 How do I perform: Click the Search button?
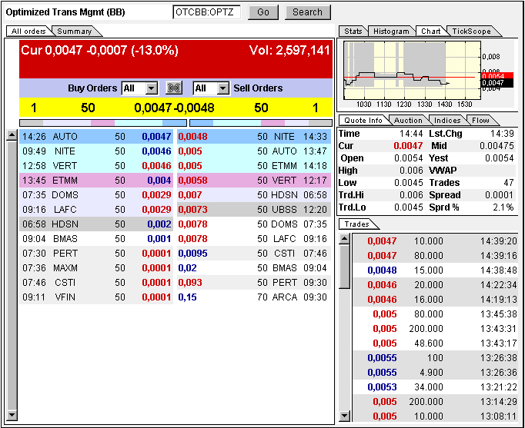pos(307,12)
